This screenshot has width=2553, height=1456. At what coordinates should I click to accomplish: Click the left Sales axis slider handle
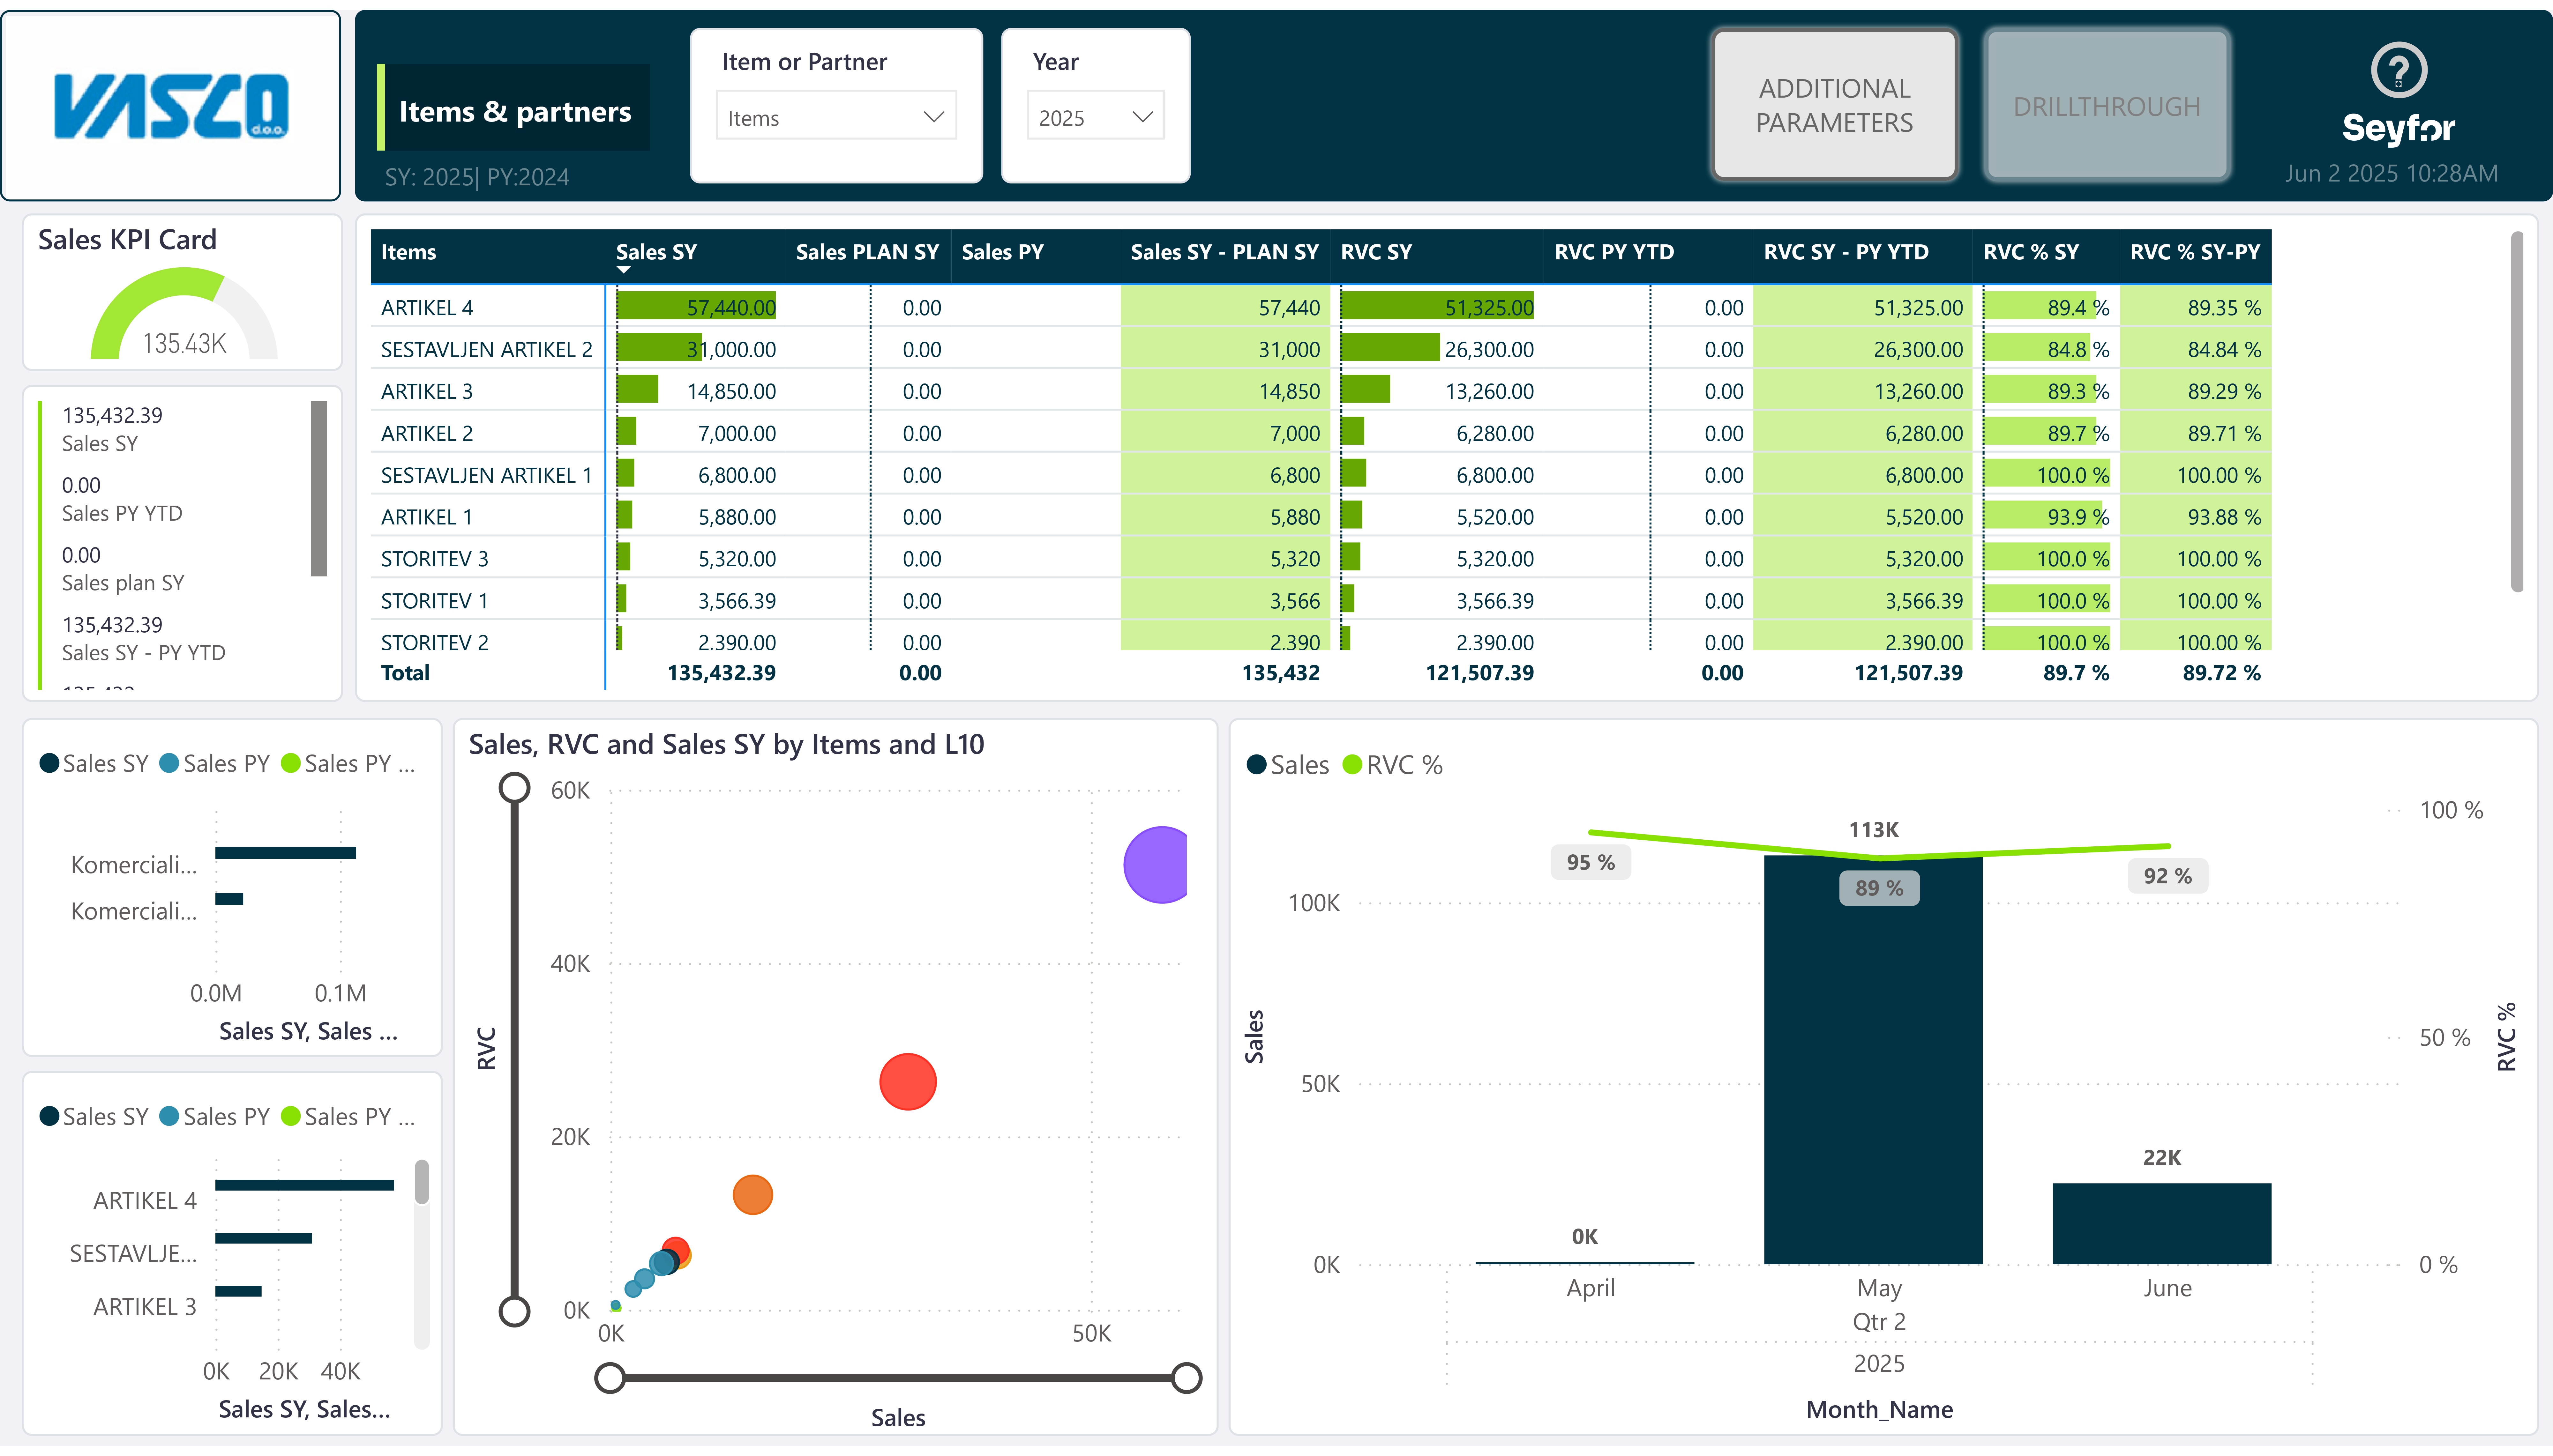pyautogui.click(x=610, y=1378)
